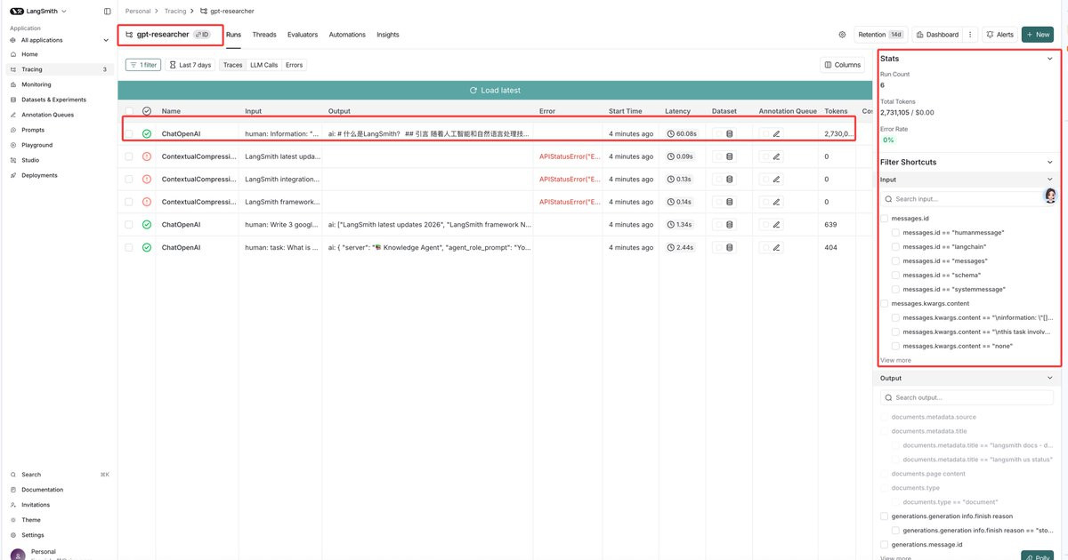Viewport: 1068px width, 560px height.
Task: Select the 60.08s ChatOpenAI run checkbox
Action: [x=129, y=133]
